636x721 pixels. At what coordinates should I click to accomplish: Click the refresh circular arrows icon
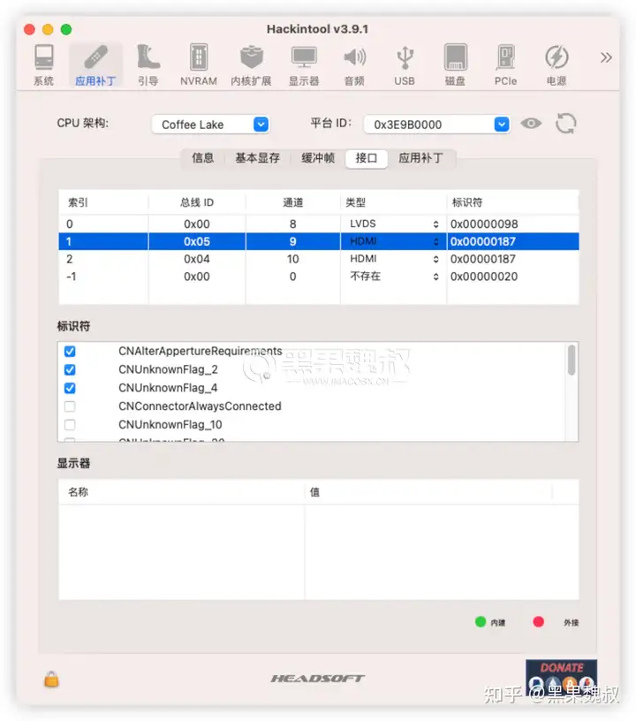(565, 123)
